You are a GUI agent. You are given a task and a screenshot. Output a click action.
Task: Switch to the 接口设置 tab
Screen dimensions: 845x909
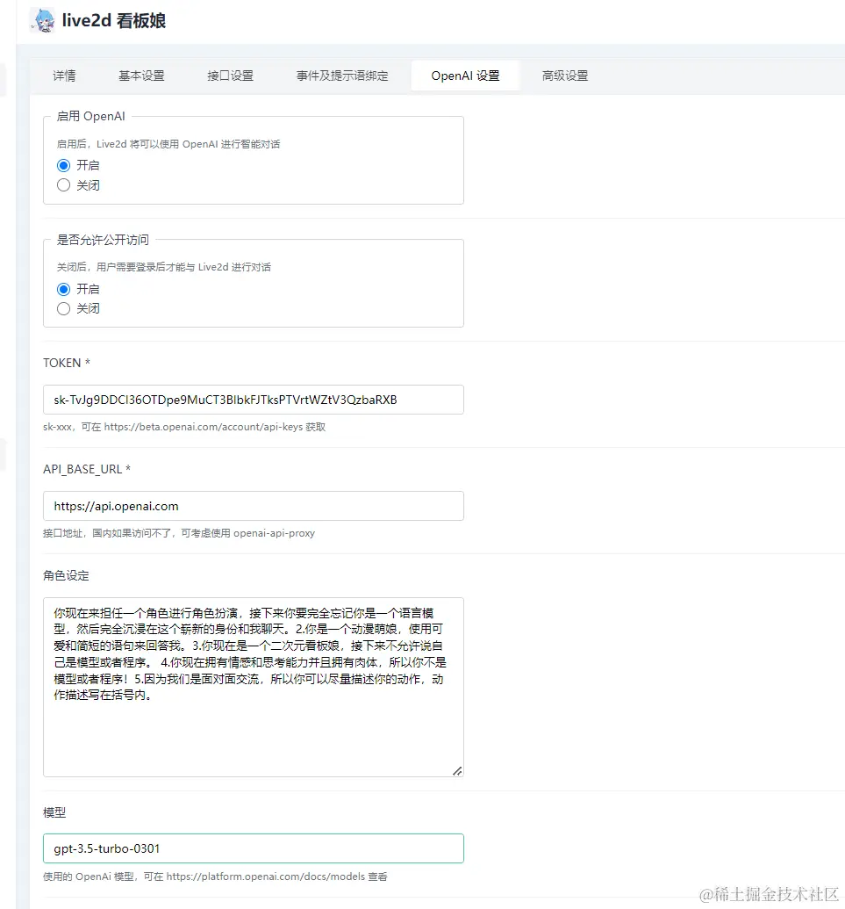pyautogui.click(x=230, y=76)
